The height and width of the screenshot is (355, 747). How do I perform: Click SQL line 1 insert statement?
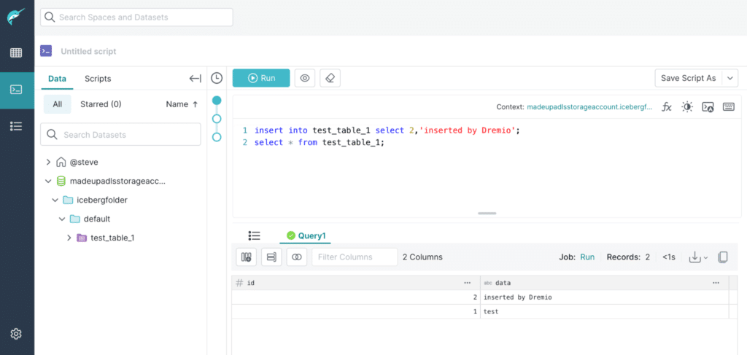point(387,130)
